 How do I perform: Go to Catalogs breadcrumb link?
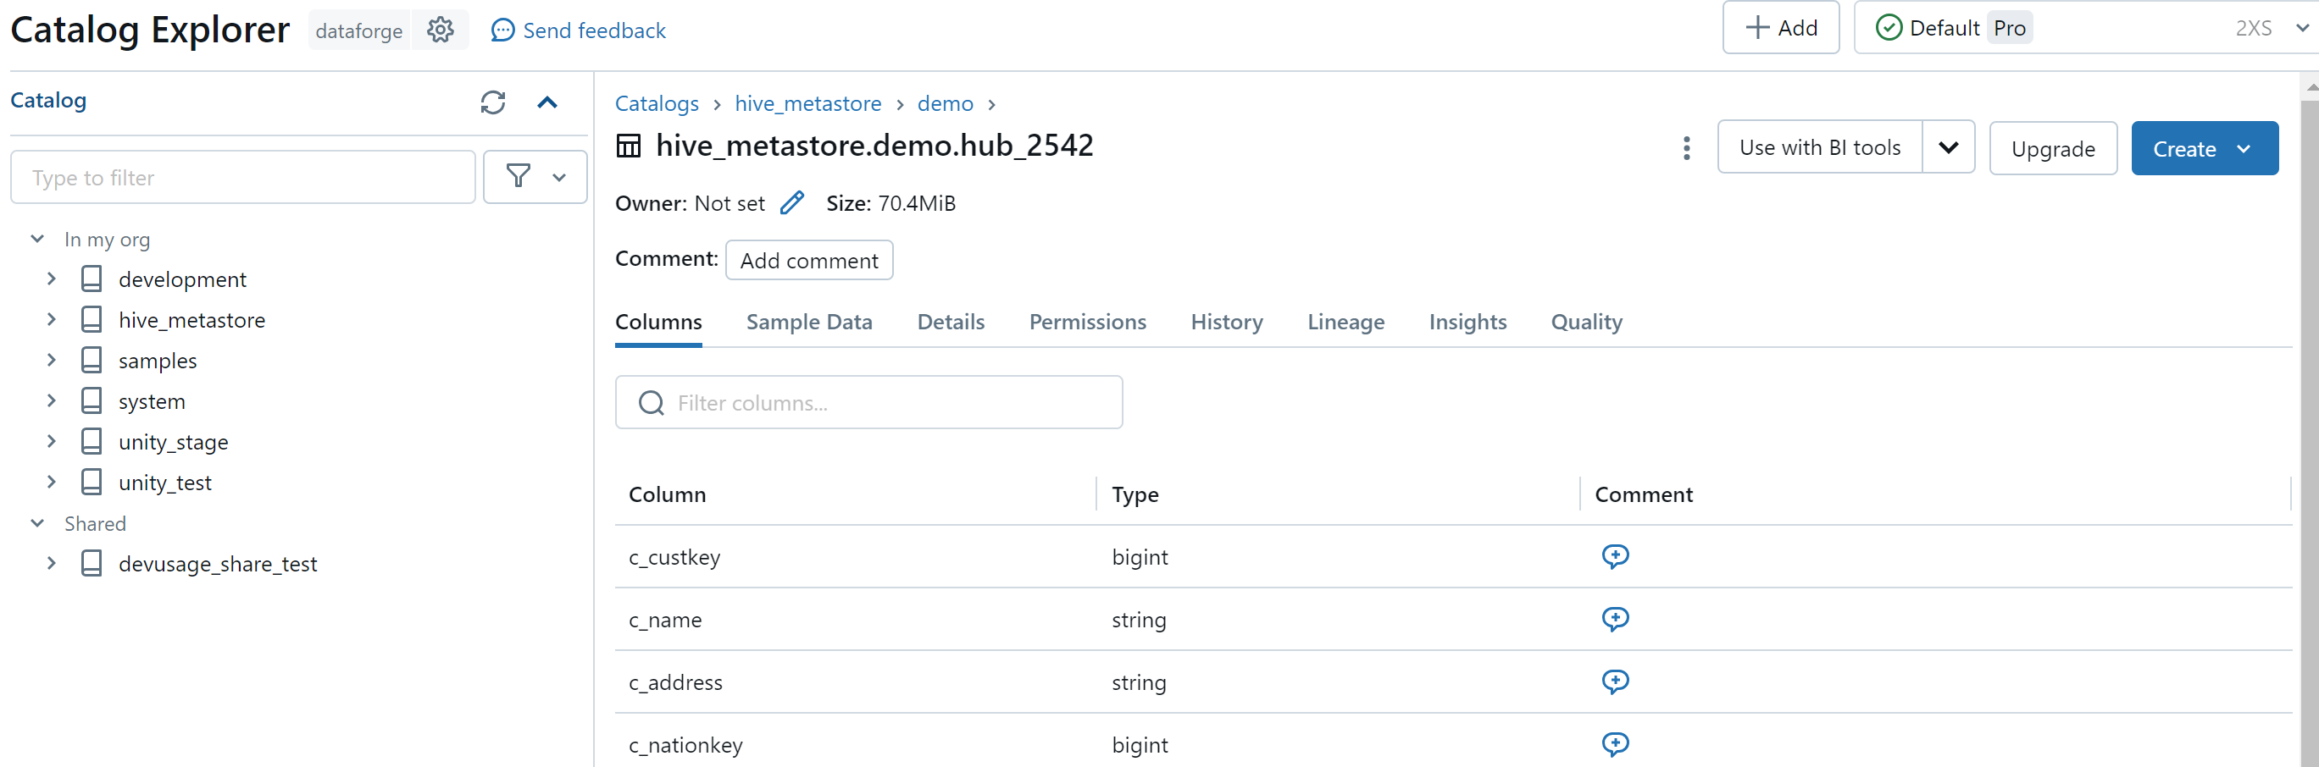pyautogui.click(x=657, y=103)
